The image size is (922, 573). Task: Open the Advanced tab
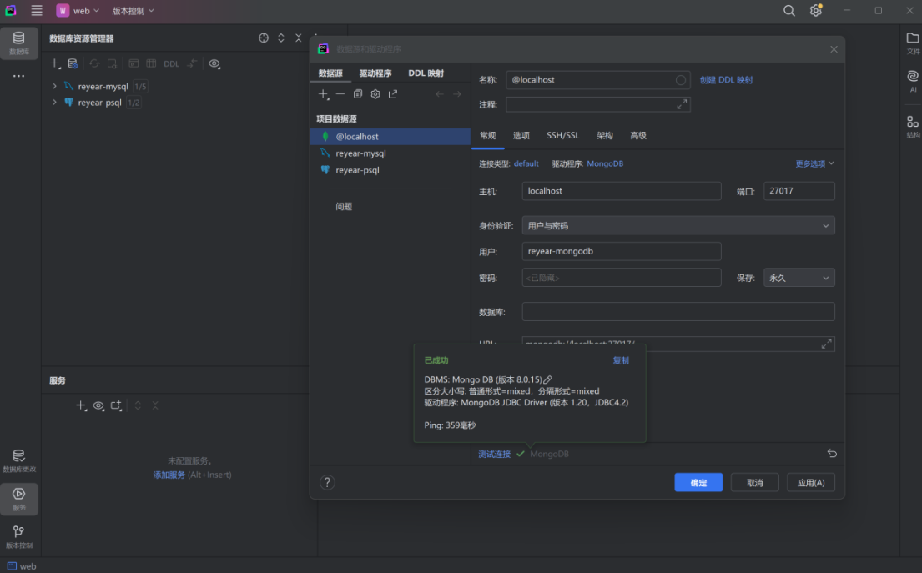pos(638,136)
